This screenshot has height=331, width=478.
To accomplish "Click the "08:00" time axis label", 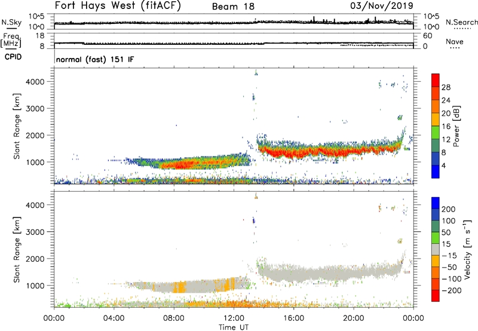I will [x=174, y=318].
